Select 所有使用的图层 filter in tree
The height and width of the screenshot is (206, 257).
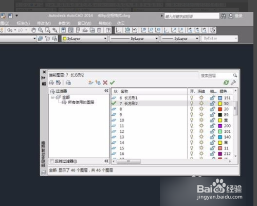click(81, 102)
